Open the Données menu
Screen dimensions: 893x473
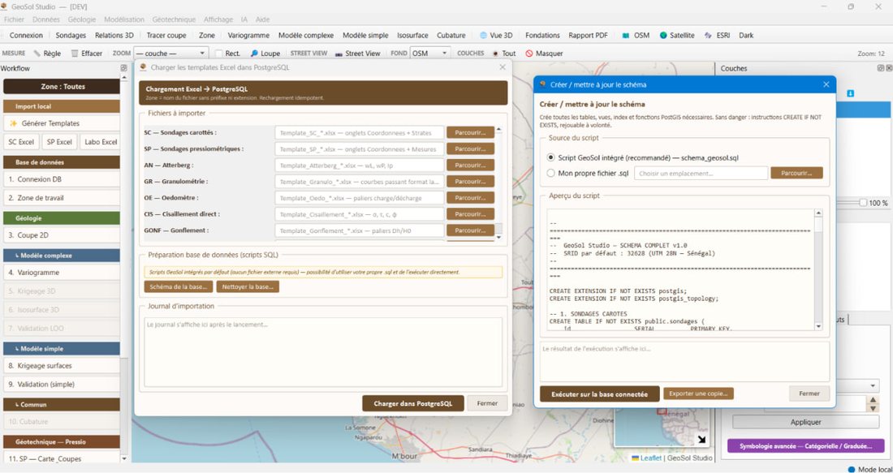click(46, 19)
